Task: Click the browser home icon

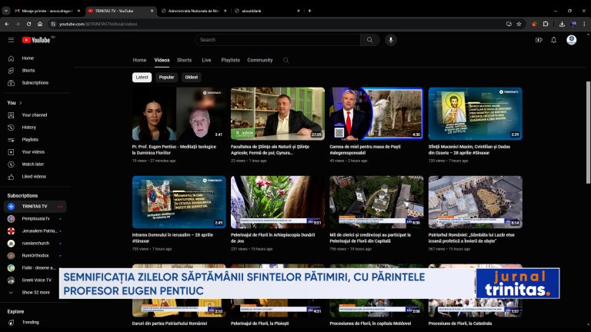Action: point(40,24)
